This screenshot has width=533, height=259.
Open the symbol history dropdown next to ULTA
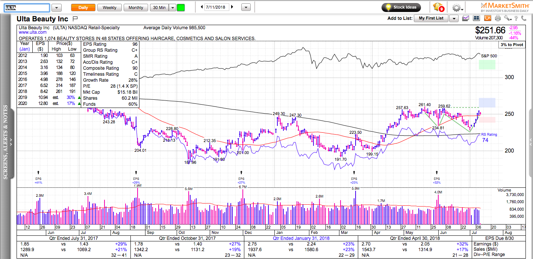(x=56, y=7)
